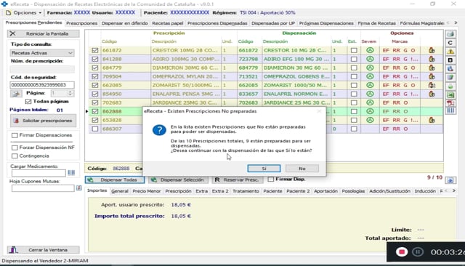
Task: Switch to Dispensar en diferido tab
Action: 124,23
